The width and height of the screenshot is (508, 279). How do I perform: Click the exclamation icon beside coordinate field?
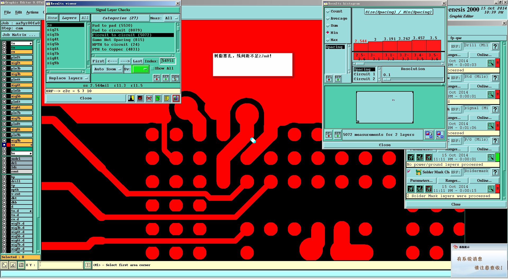[88, 265]
